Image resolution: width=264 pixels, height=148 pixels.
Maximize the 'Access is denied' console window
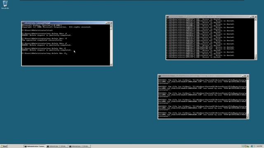point(253,17)
